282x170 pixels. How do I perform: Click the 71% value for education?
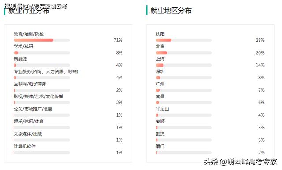[118, 40]
